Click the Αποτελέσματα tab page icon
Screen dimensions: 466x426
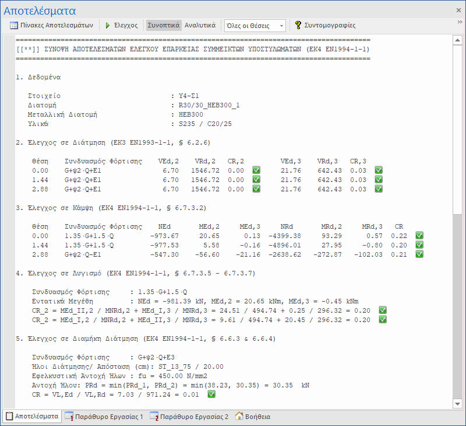coord(9,417)
